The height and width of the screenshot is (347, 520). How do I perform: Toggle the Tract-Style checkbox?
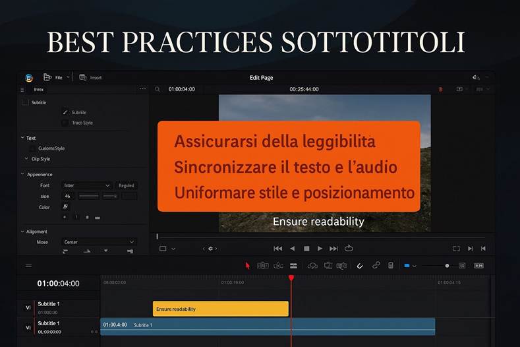coord(65,123)
